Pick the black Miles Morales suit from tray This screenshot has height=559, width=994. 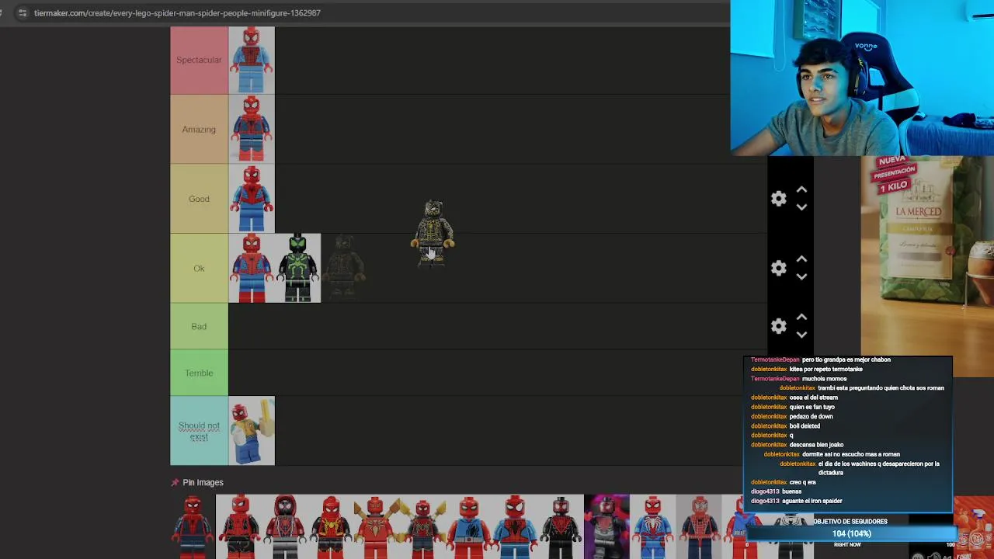click(x=561, y=528)
